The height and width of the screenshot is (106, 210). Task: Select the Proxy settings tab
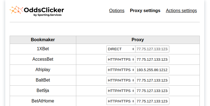[x=145, y=10]
